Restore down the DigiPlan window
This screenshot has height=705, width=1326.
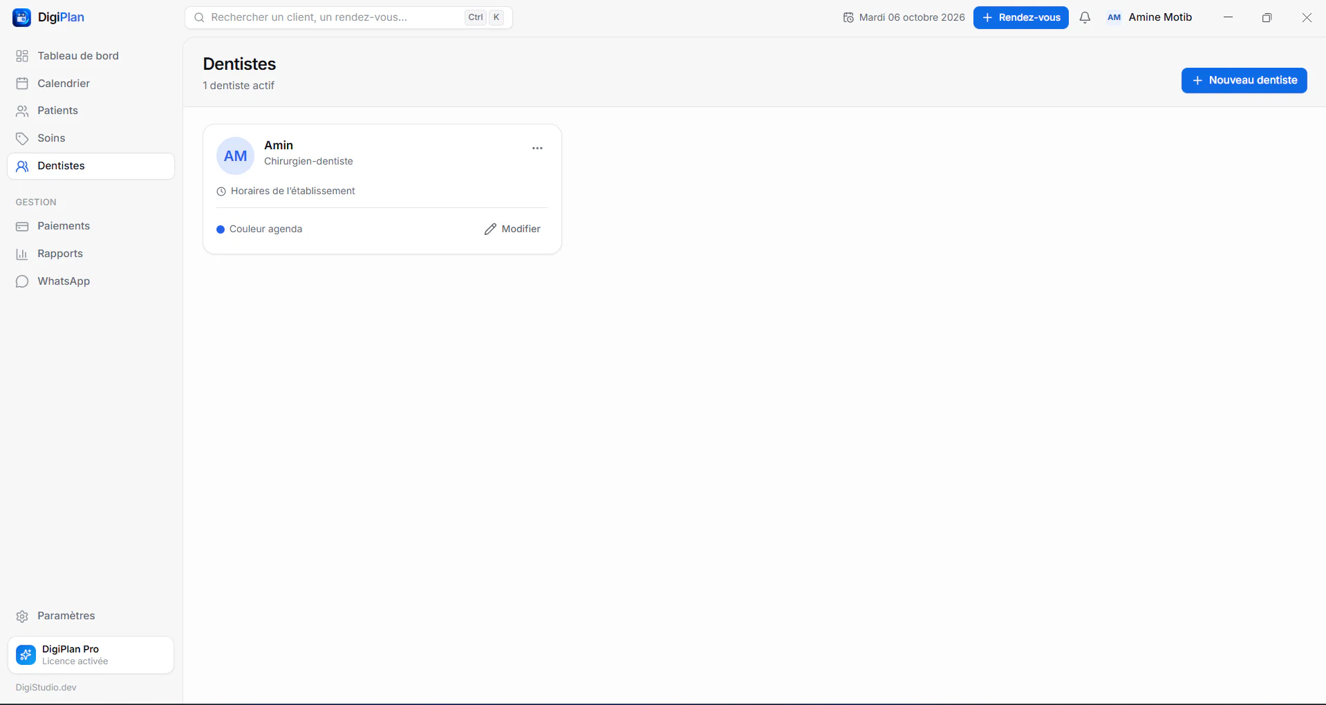(x=1267, y=17)
